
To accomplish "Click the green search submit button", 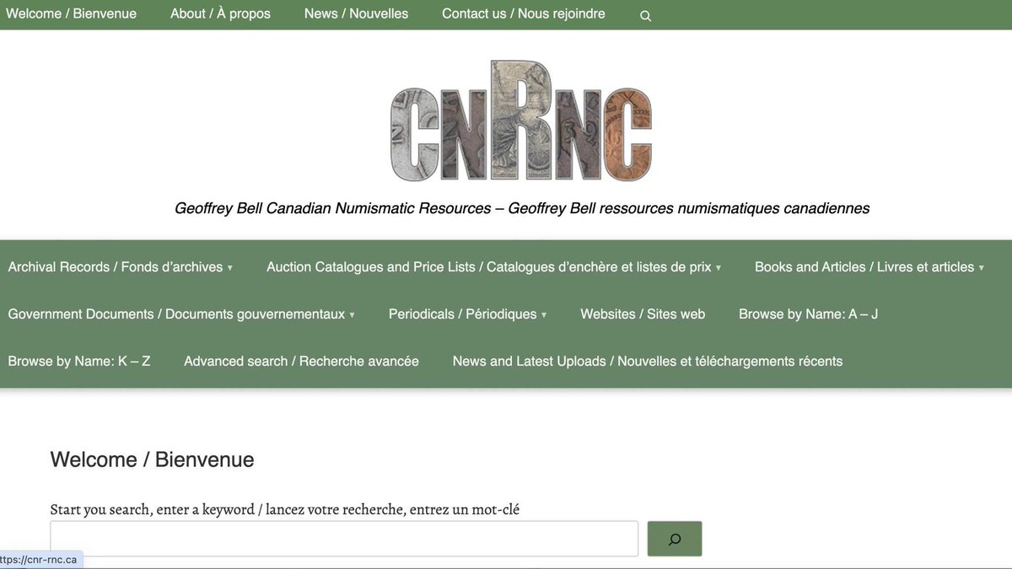I will [674, 539].
